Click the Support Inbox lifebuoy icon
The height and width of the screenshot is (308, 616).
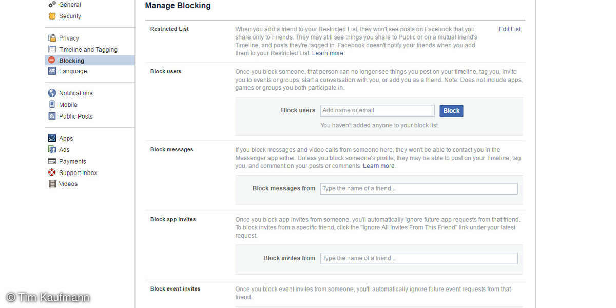click(52, 172)
